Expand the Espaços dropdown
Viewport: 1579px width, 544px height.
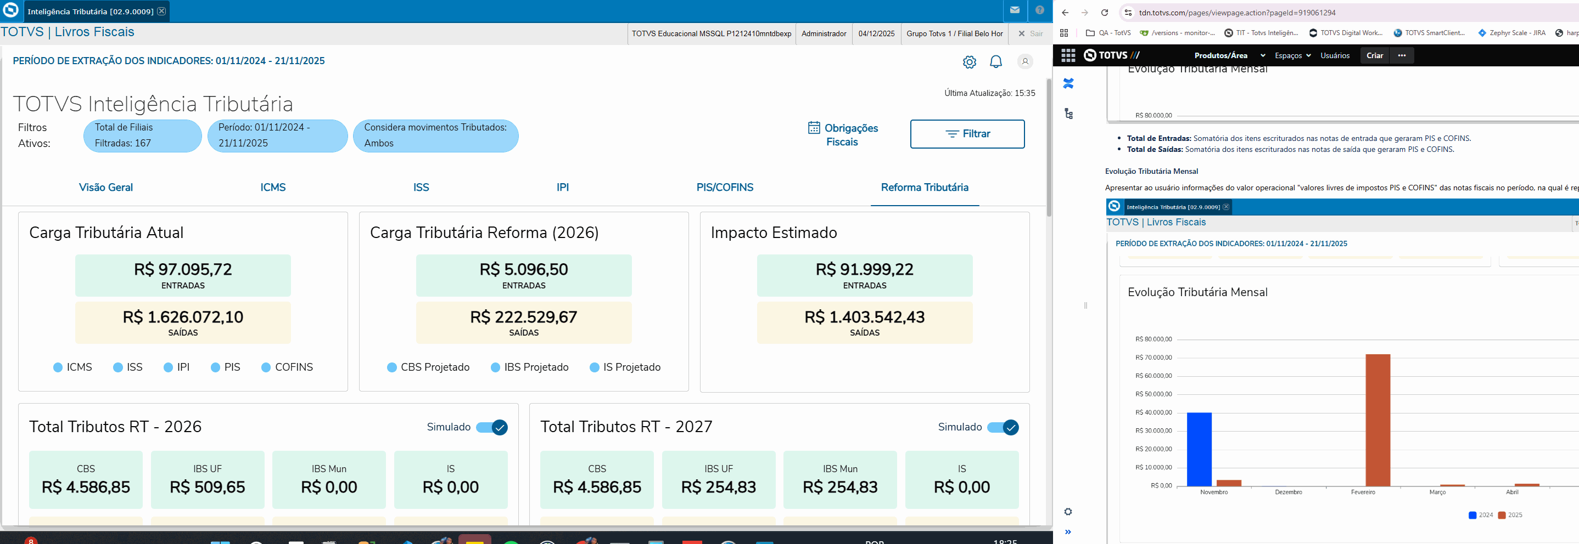(1293, 56)
